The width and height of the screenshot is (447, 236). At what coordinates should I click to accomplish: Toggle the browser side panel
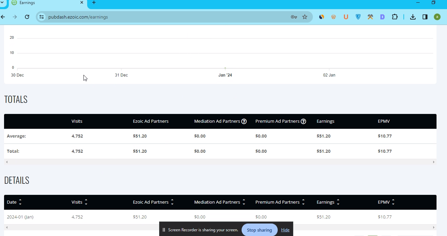pyautogui.click(x=425, y=17)
